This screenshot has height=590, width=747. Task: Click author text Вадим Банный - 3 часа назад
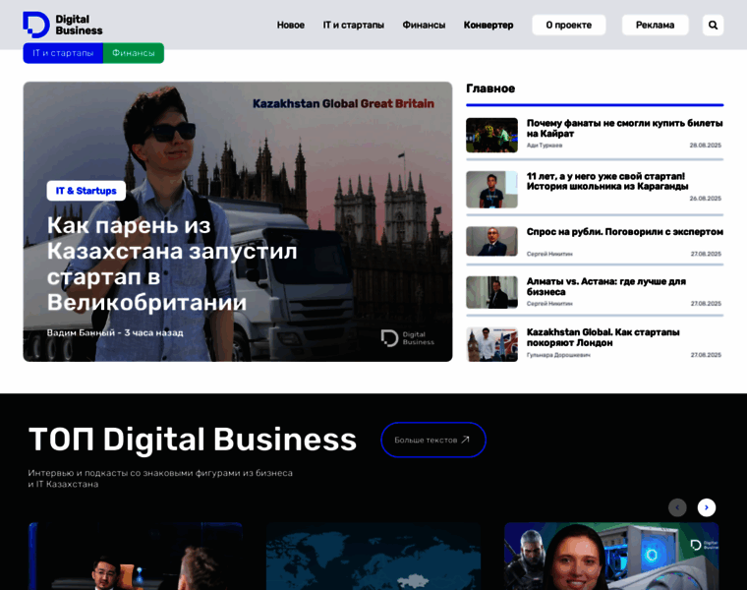pyautogui.click(x=115, y=332)
